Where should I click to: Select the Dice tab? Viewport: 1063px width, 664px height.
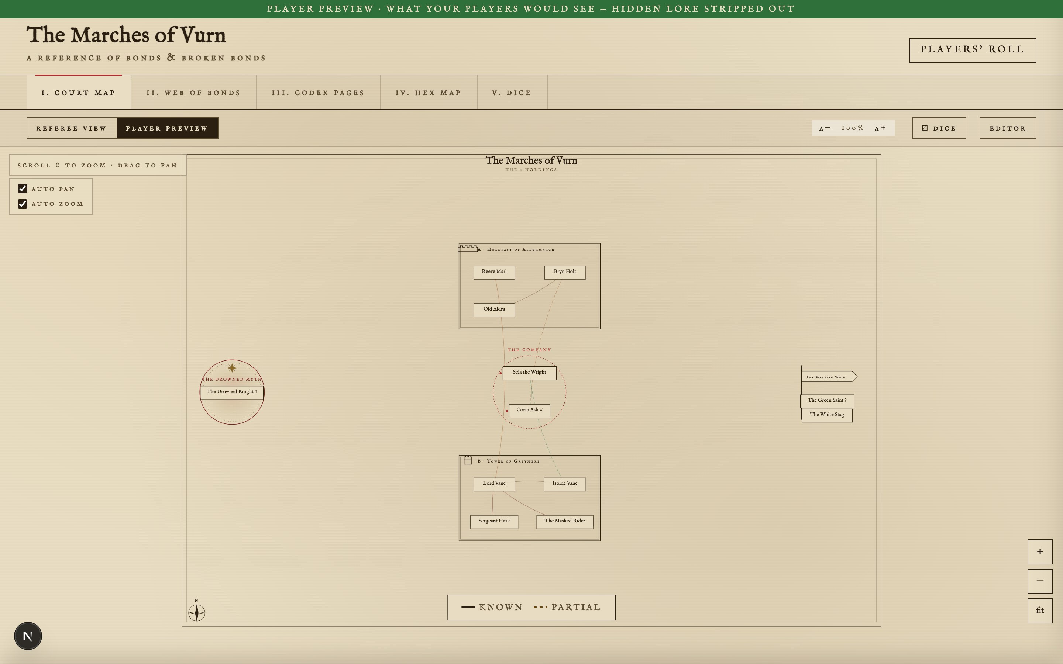click(x=512, y=93)
